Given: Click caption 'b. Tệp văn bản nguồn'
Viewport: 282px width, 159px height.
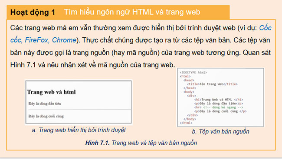Looking at the screenshot, I should (x=220, y=132).
